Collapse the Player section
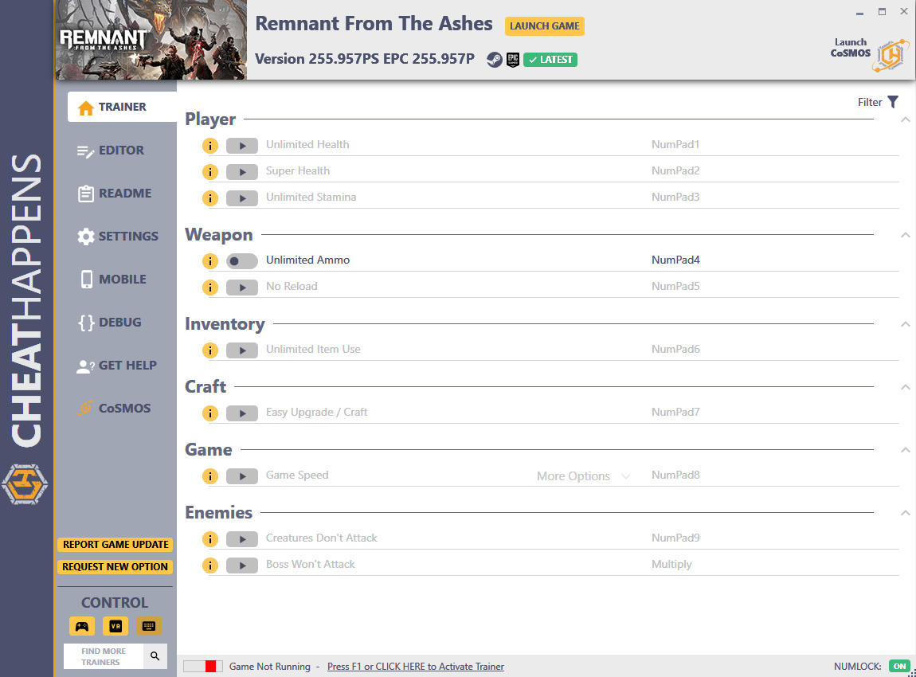This screenshot has height=677, width=916. 905,119
